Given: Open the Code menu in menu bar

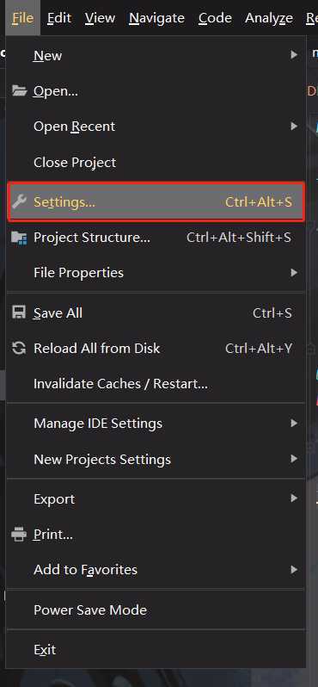Looking at the screenshot, I should tap(215, 18).
